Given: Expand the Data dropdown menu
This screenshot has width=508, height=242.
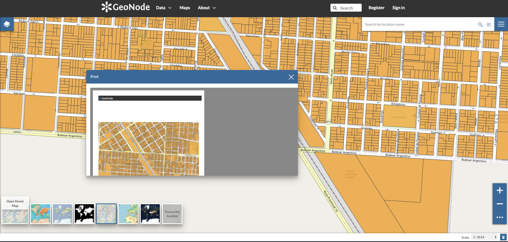Looking at the screenshot, I should [x=164, y=8].
